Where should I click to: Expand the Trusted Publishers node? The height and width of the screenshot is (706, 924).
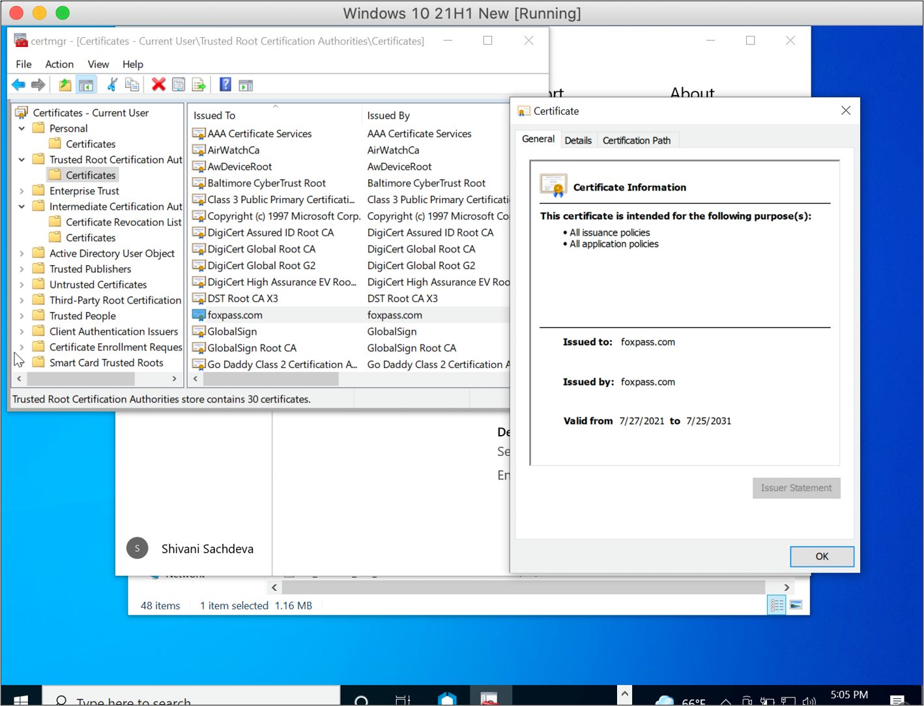tap(22, 269)
